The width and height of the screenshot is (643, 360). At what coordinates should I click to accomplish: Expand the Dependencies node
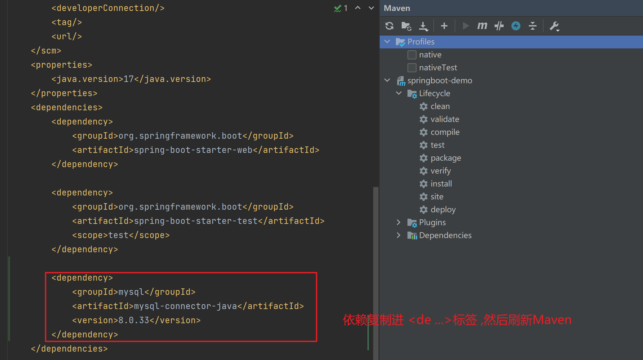click(x=399, y=235)
